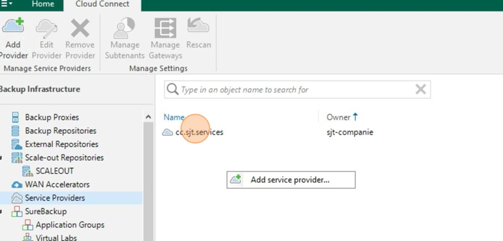The image size is (503, 241).
Task: Select Backup Repositories in the tree
Action: click(x=60, y=131)
